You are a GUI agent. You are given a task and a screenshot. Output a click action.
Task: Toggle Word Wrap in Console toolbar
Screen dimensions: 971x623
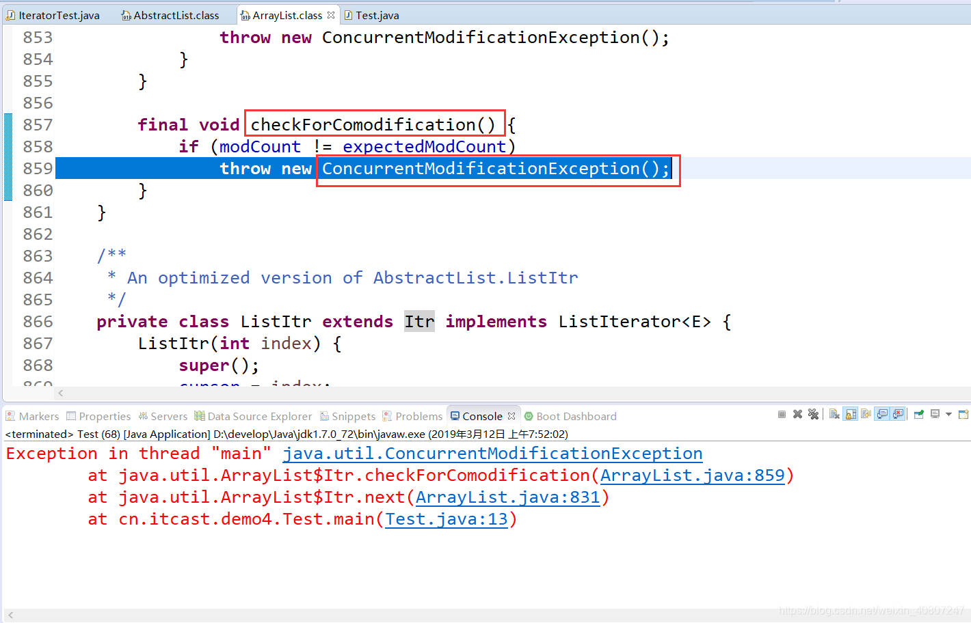coord(866,414)
